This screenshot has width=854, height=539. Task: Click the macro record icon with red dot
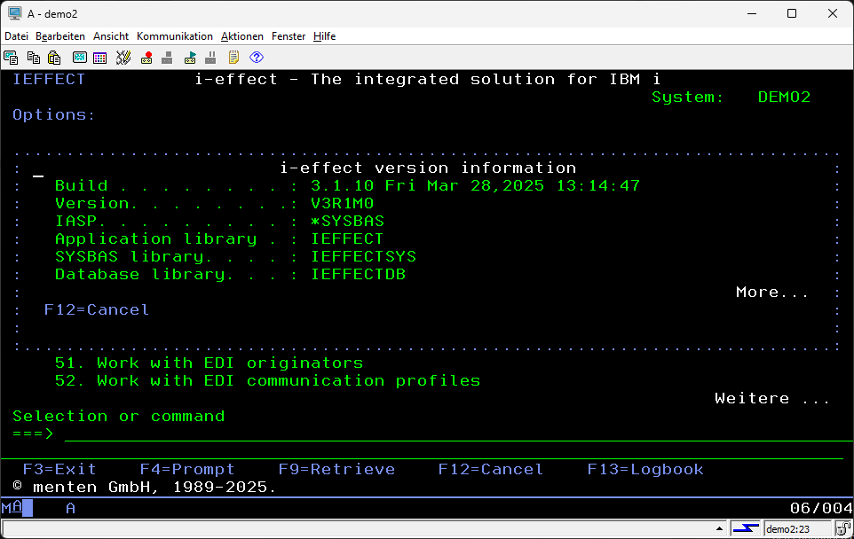[x=146, y=58]
